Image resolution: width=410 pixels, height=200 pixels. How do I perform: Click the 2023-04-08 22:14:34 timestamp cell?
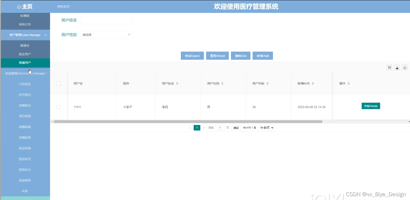(311, 107)
